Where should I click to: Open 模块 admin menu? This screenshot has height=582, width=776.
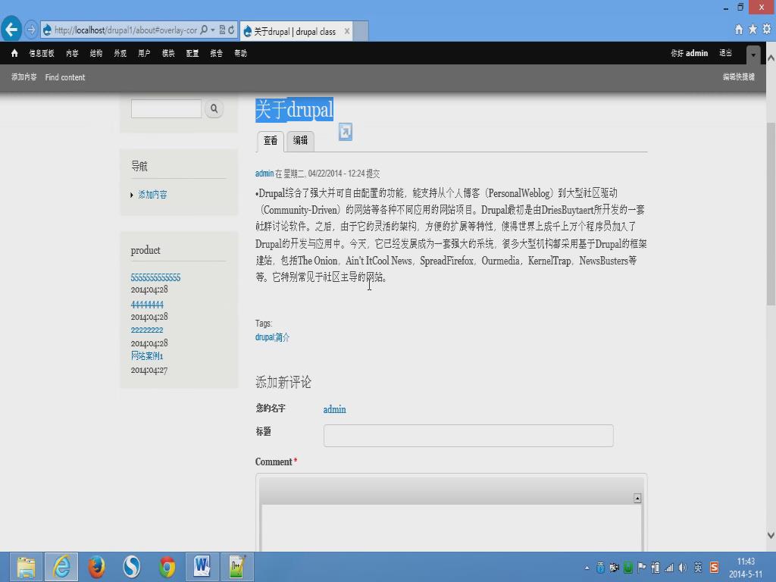[x=168, y=54]
